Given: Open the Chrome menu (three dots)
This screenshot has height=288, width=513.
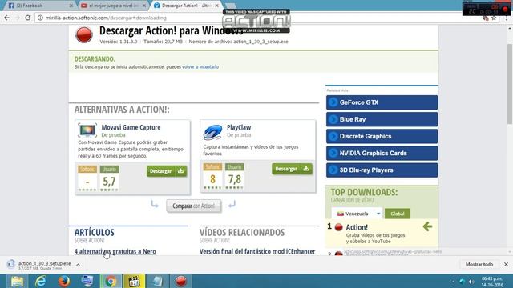Looking at the screenshot, I should click(x=506, y=18).
